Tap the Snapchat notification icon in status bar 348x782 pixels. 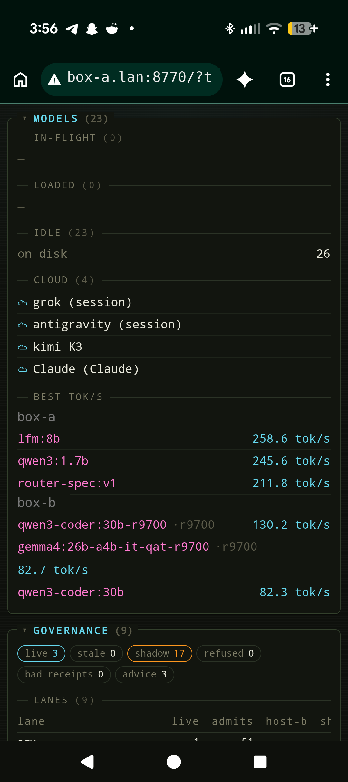(x=92, y=29)
